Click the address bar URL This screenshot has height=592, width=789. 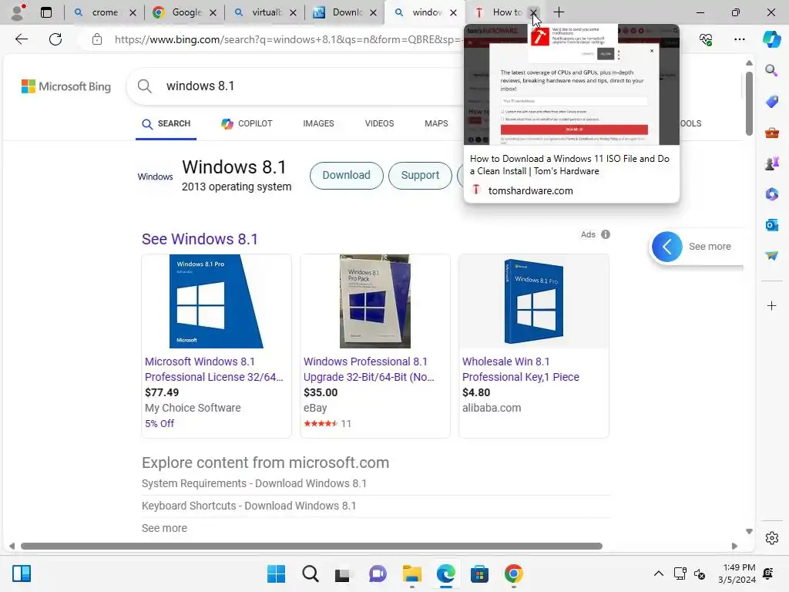tap(287, 39)
